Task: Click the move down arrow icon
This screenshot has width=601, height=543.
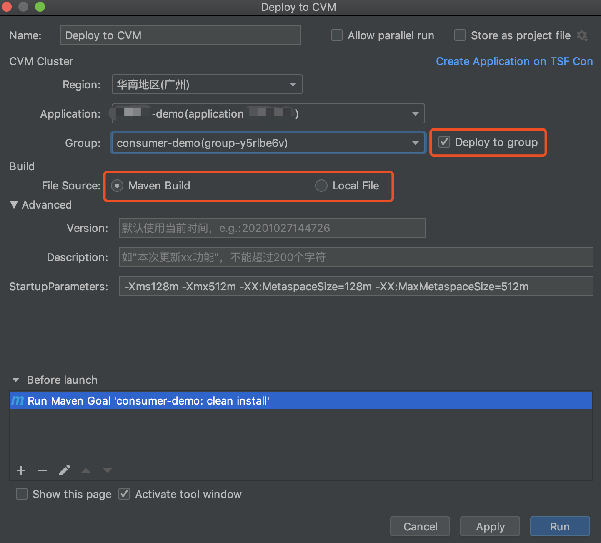Action: (108, 470)
